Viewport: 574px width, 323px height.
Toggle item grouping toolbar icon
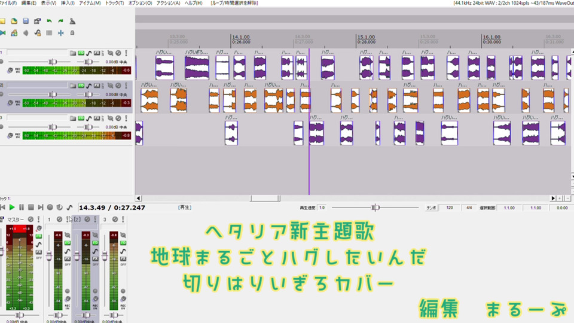[x=14, y=33]
